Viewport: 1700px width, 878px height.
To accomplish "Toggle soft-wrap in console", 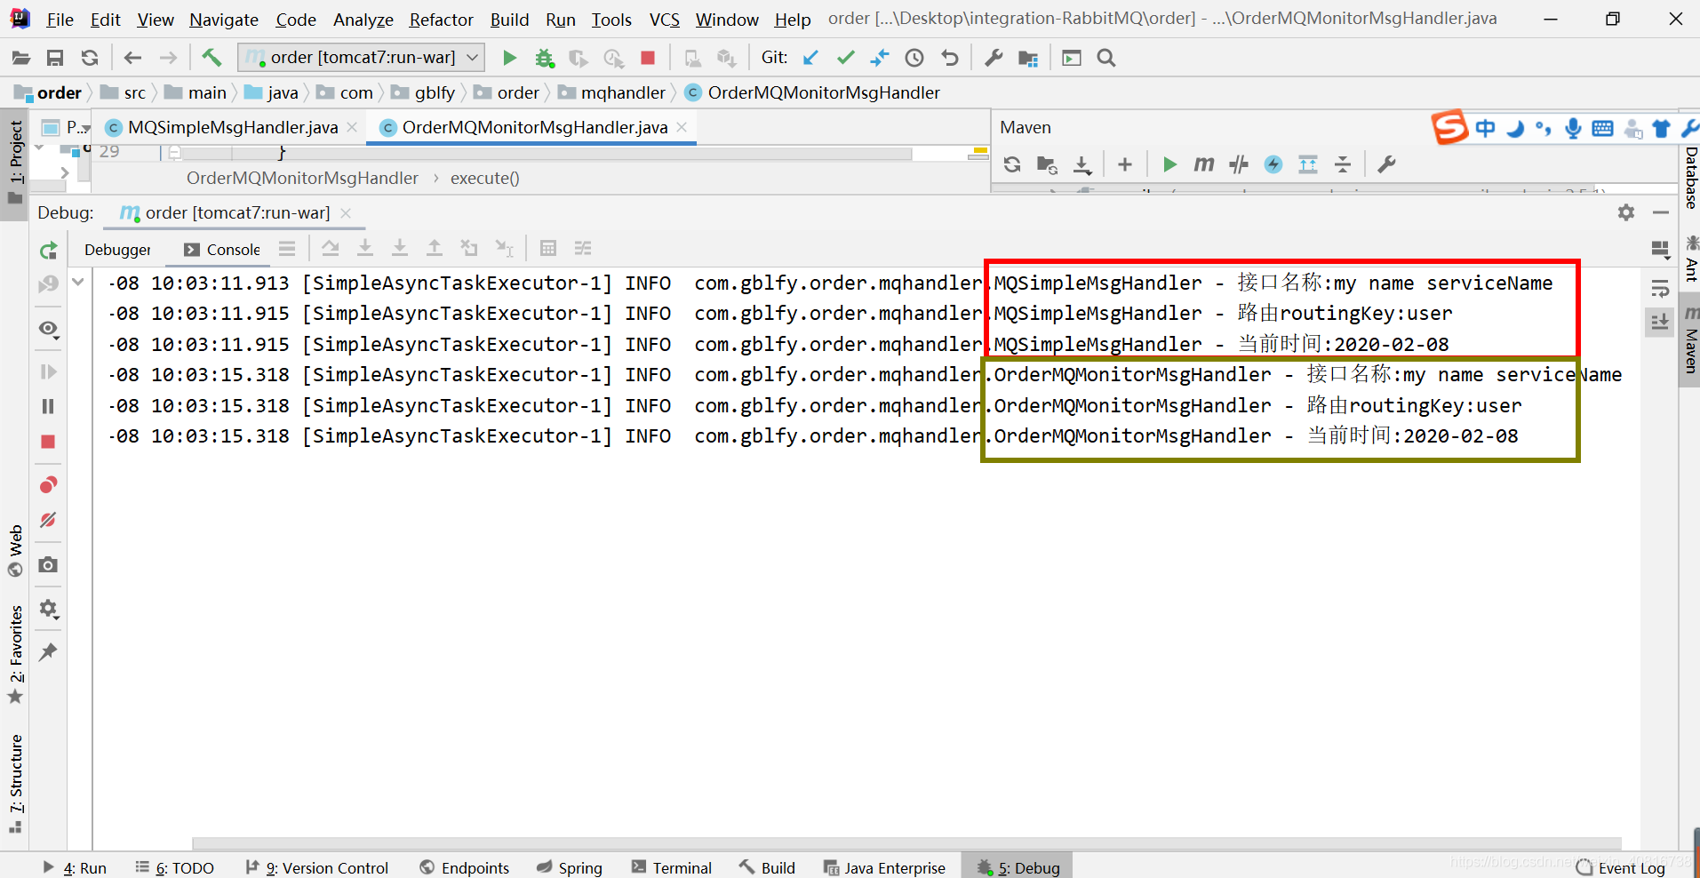I will (x=1660, y=288).
